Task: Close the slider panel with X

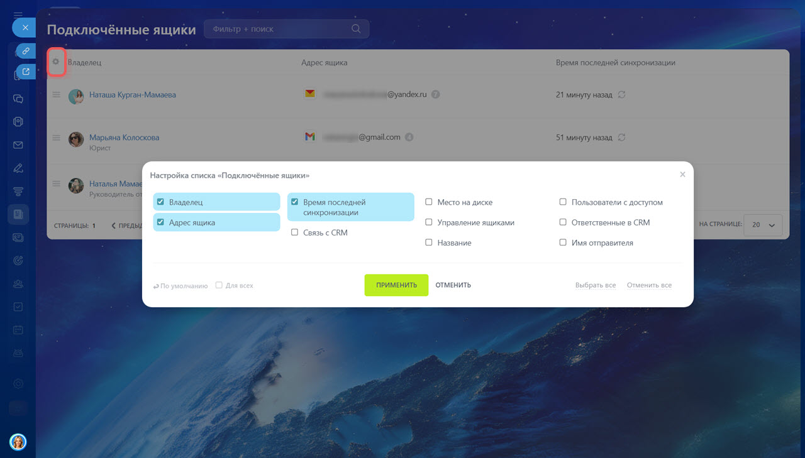Action: 25,28
